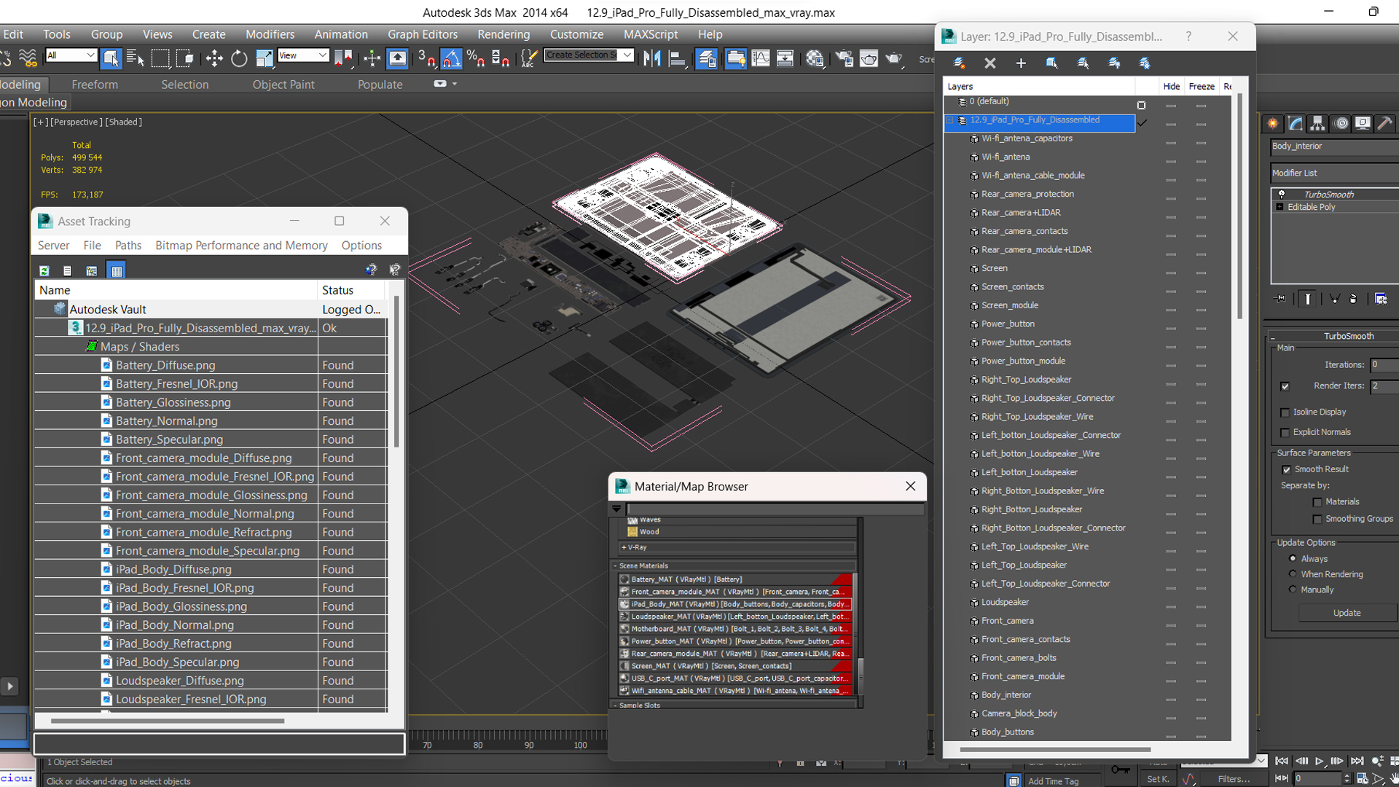This screenshot has width=1399, height=787.
Task: Select Always update option
Action: [x=1293, y=559]
